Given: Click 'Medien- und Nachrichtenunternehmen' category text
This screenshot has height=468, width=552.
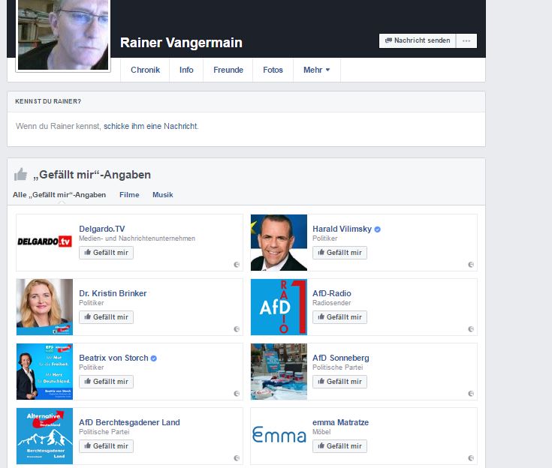Looking at the screenshot, I should (x=137, y=238).
